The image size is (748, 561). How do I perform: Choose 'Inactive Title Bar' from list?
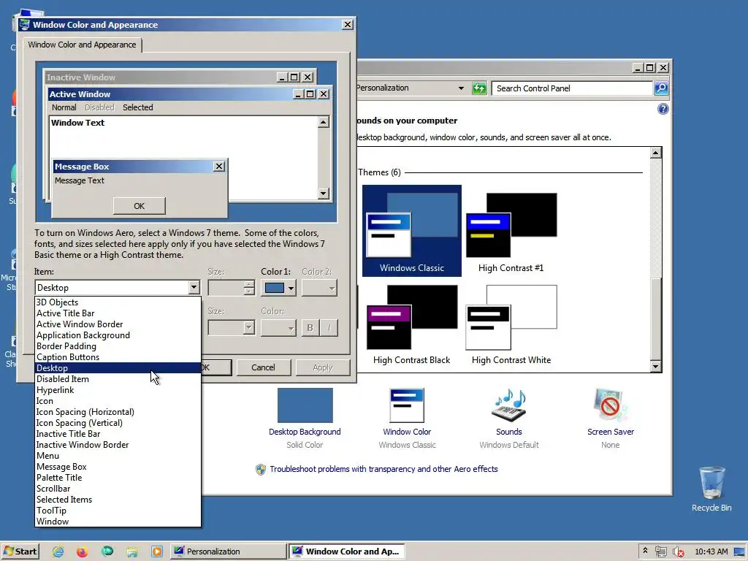click(118, 434)
